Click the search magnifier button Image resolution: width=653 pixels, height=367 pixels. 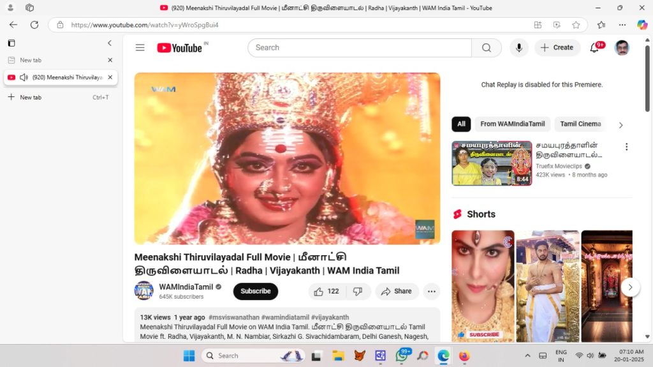point(487,47)
